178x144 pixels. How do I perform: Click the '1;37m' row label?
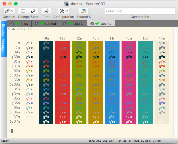coord(15,121)
